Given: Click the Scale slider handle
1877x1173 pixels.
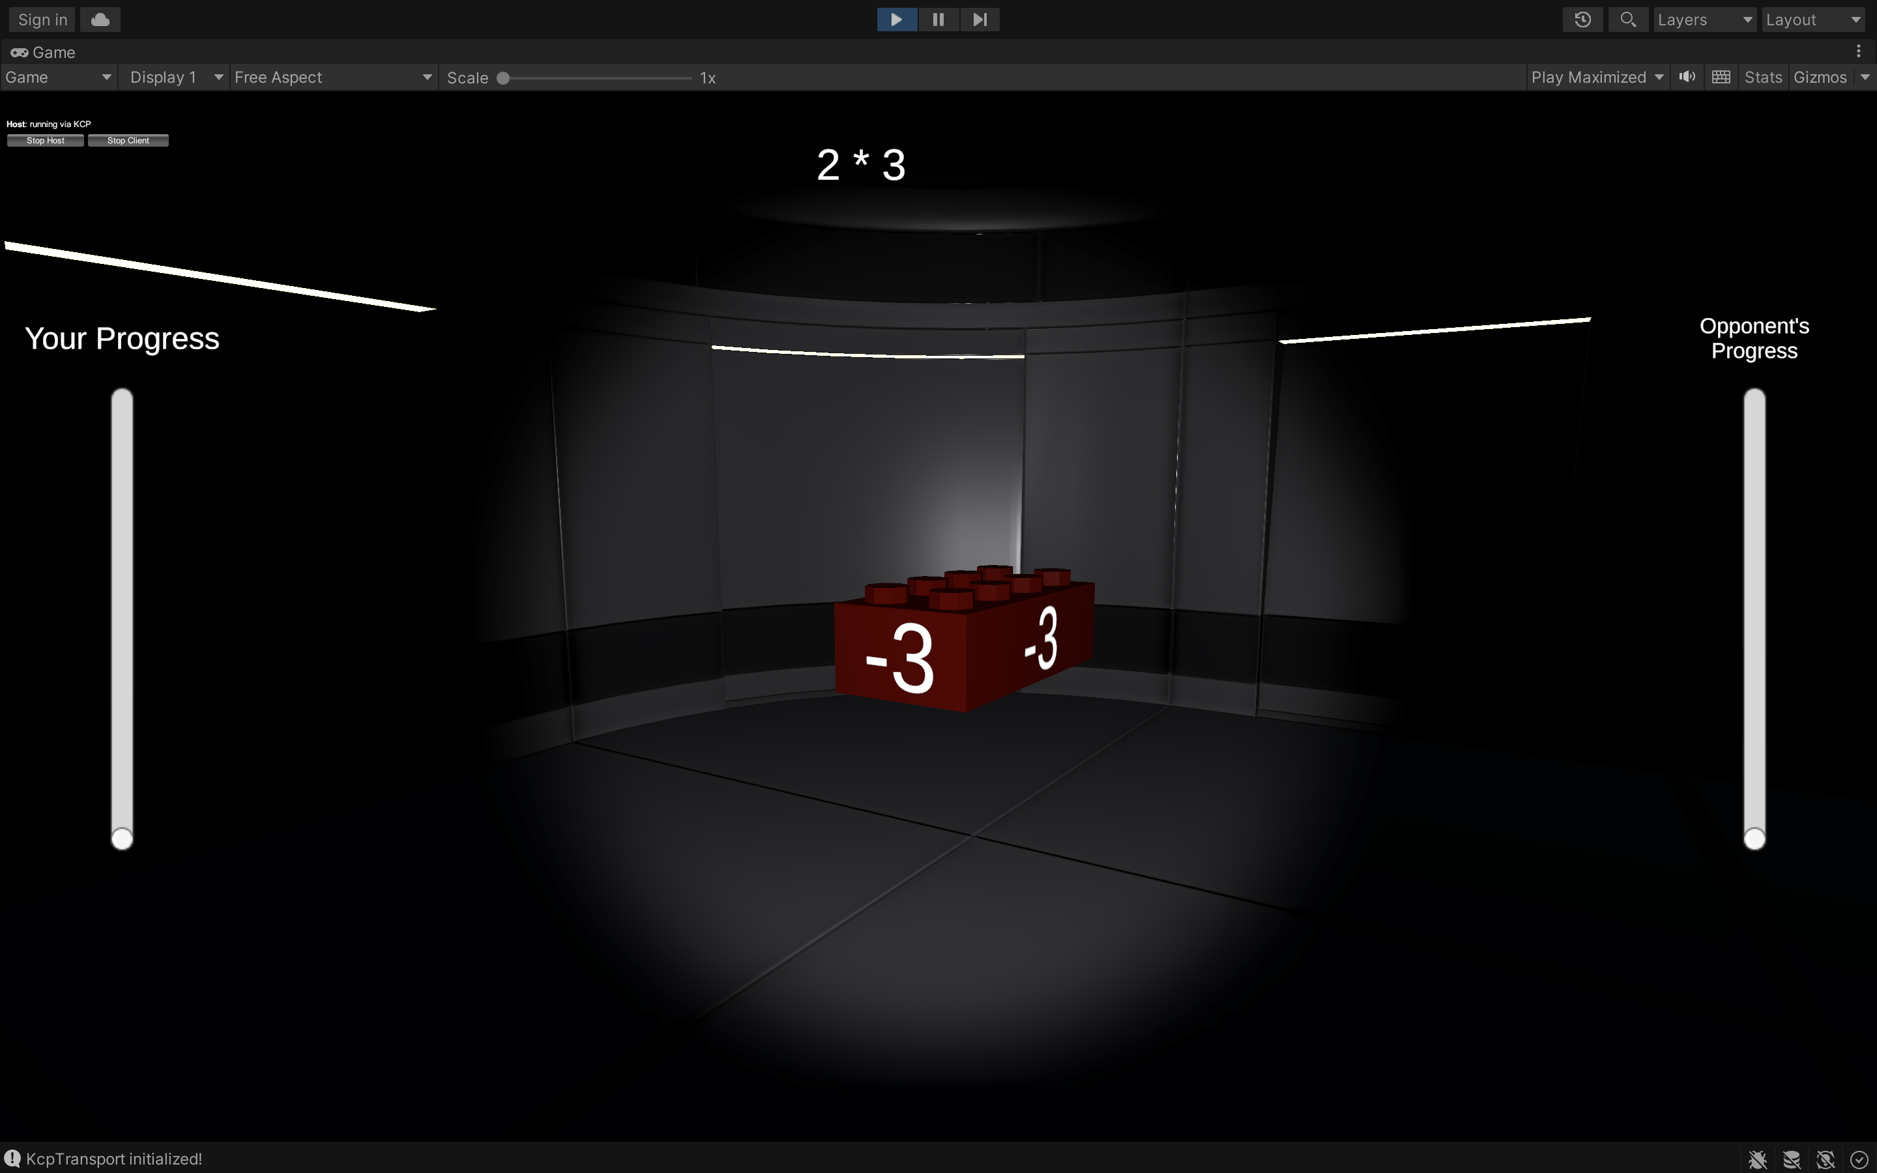Looking at the screenshot, I should pos(503,78).
